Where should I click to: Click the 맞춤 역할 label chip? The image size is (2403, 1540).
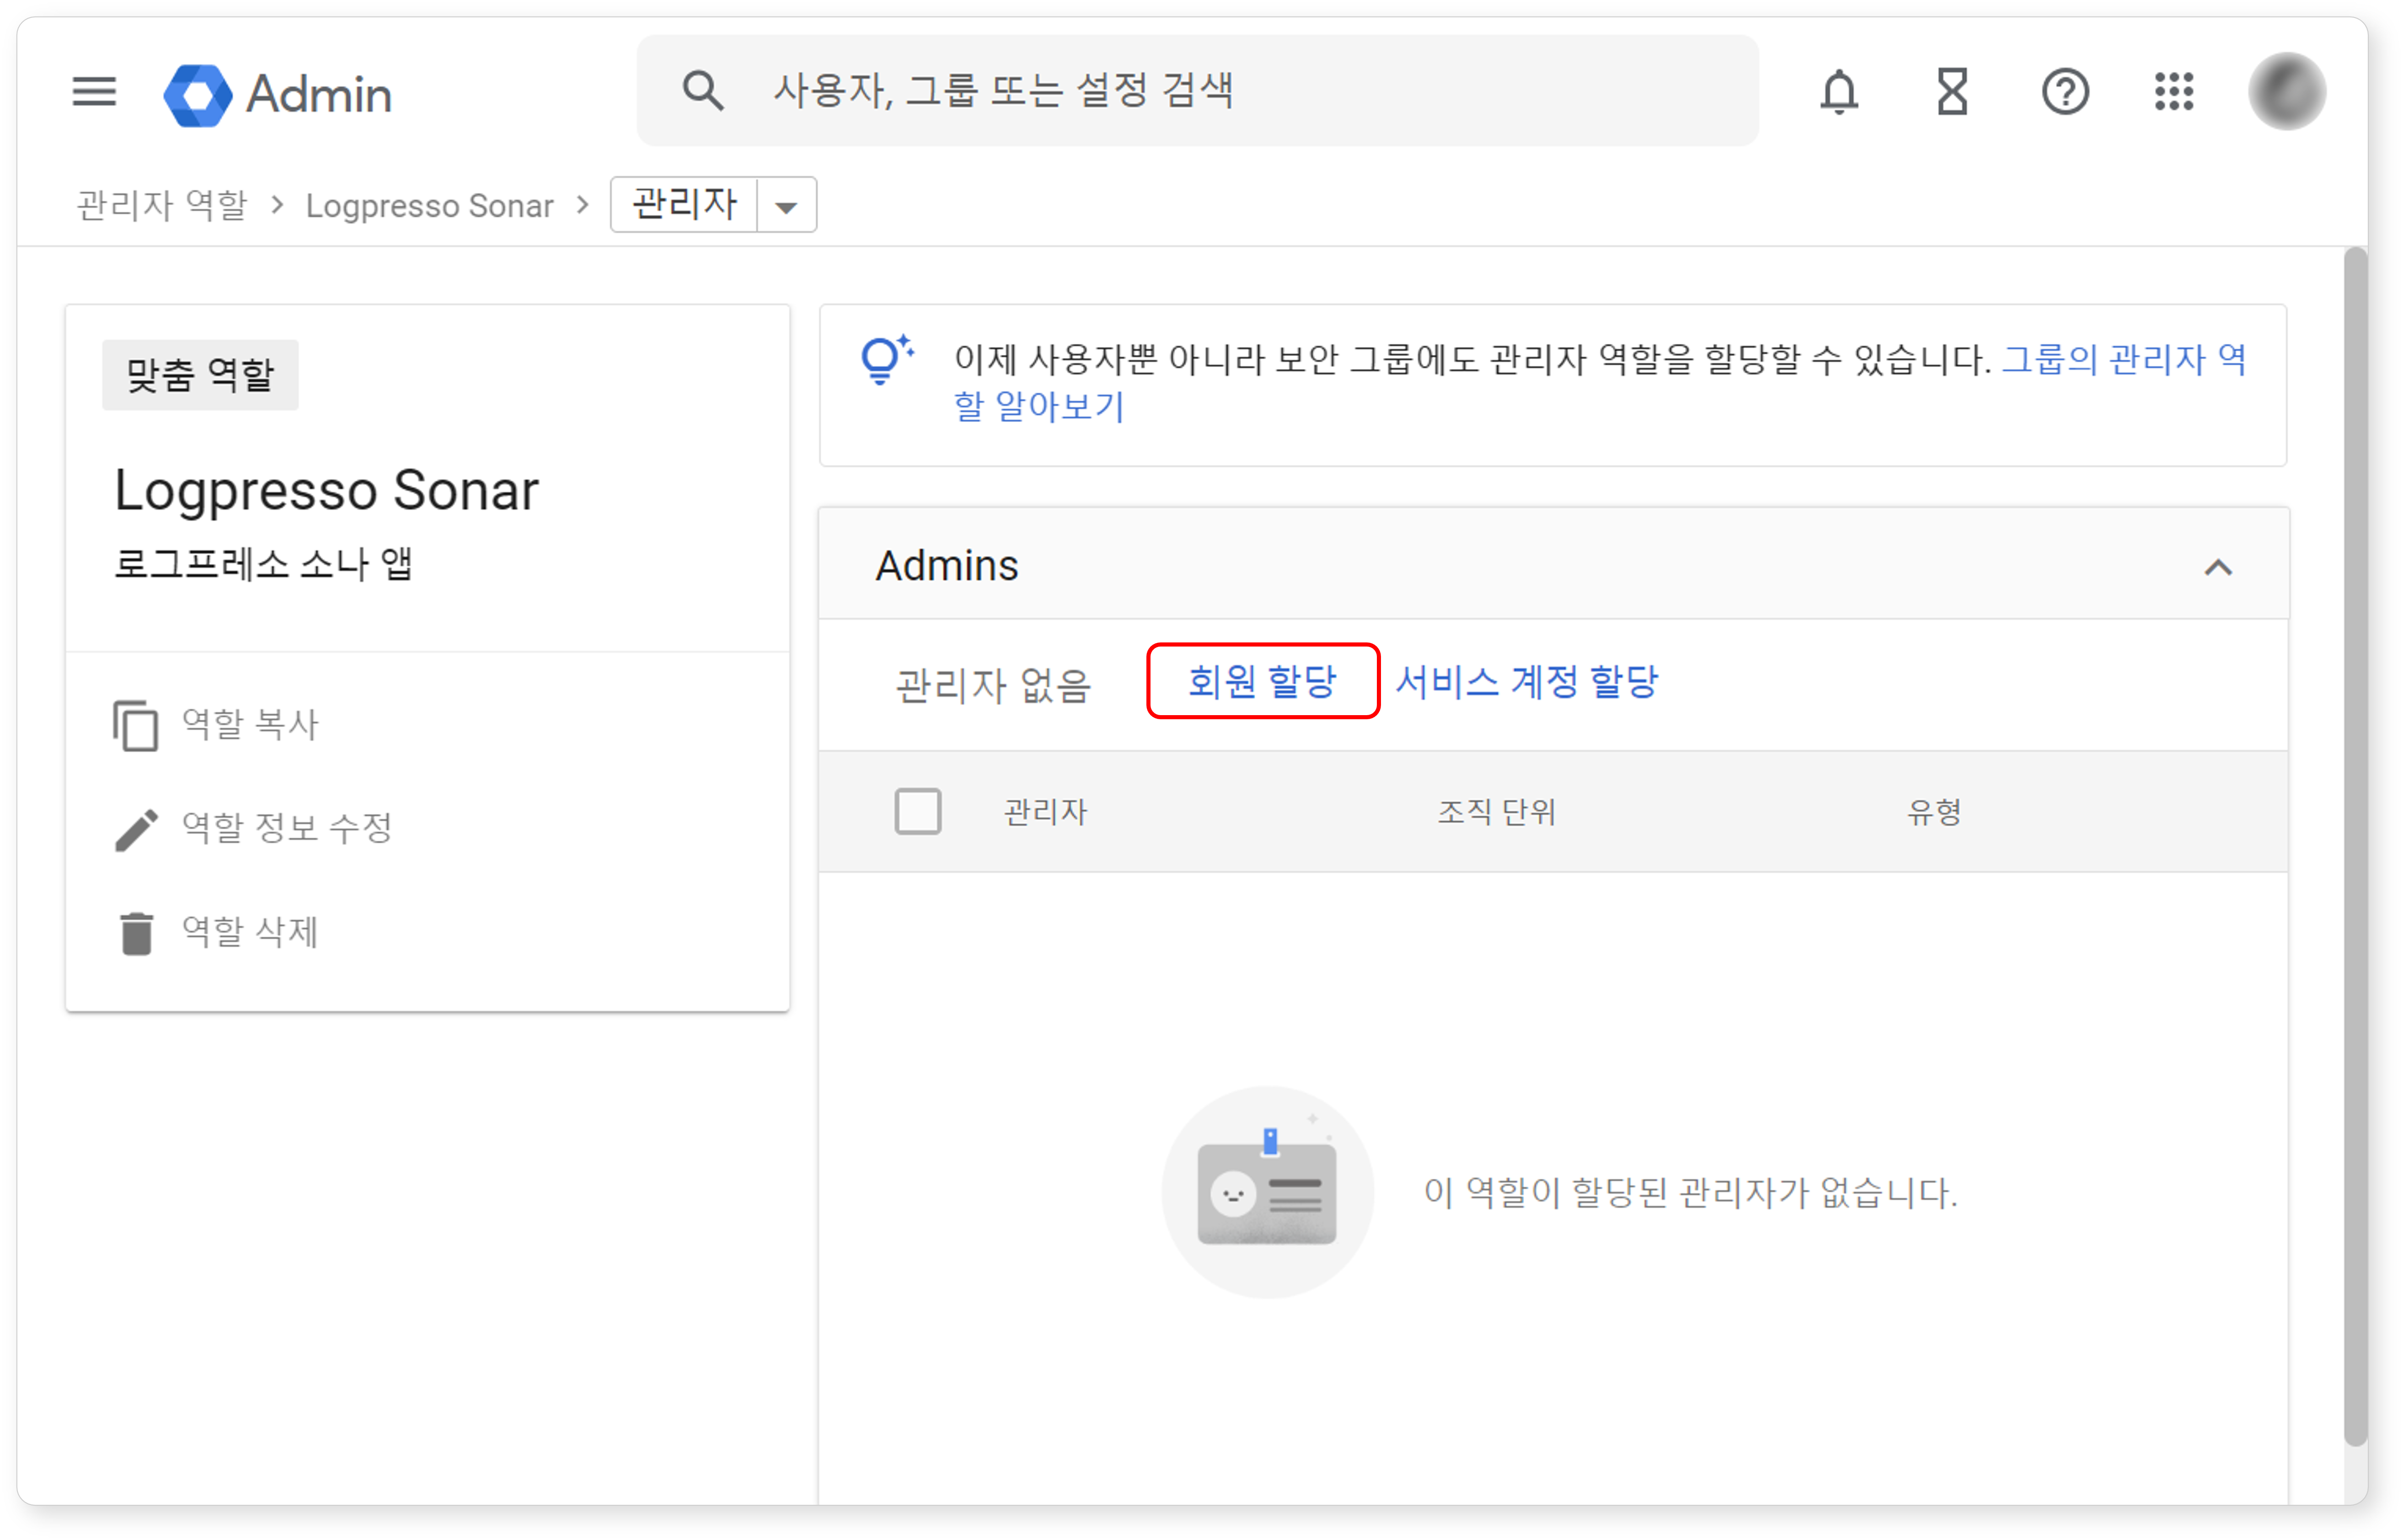(x=200, y=375)
